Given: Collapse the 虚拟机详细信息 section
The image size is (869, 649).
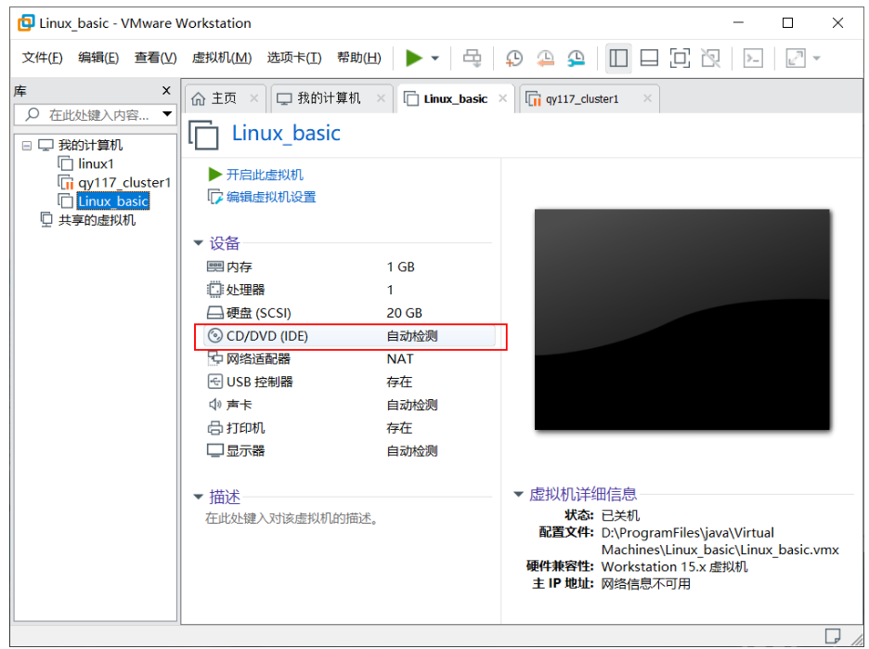Looking at the screenshot, I should pos(518,494).
